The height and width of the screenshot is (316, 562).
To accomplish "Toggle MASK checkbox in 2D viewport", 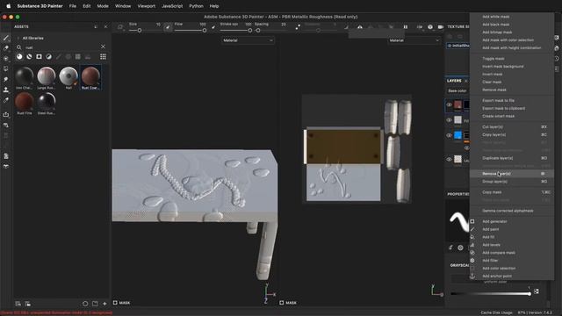I will coord(282,303).
